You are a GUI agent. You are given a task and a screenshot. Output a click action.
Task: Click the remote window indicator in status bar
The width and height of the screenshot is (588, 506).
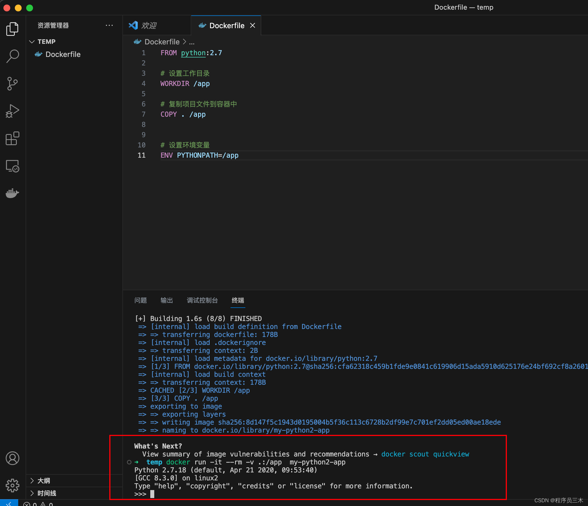pos(9,503)
